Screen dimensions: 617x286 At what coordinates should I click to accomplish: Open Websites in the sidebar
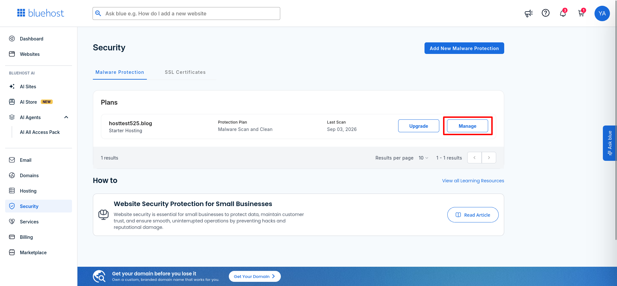[39, 54]
